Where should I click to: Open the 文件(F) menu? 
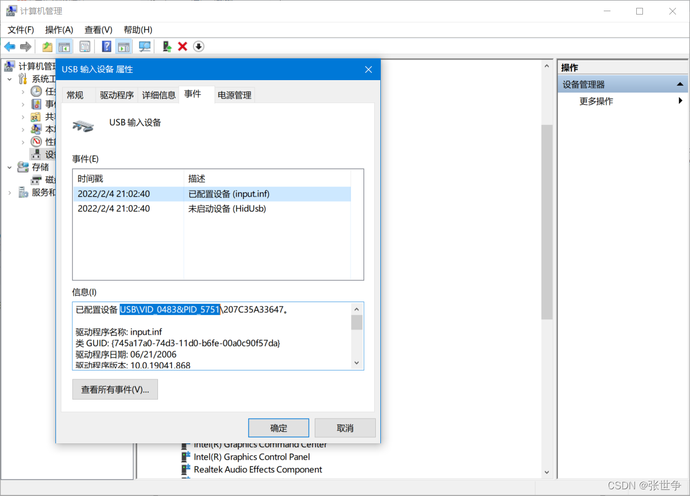coord(21,30)
